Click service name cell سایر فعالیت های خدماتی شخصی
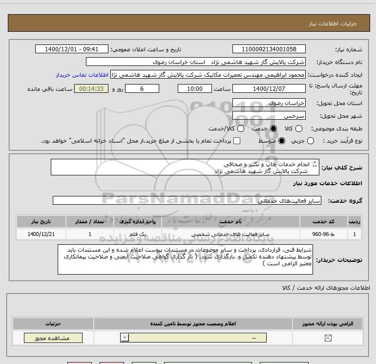Screen dimensions: 376x364 [x=230, y=234]
